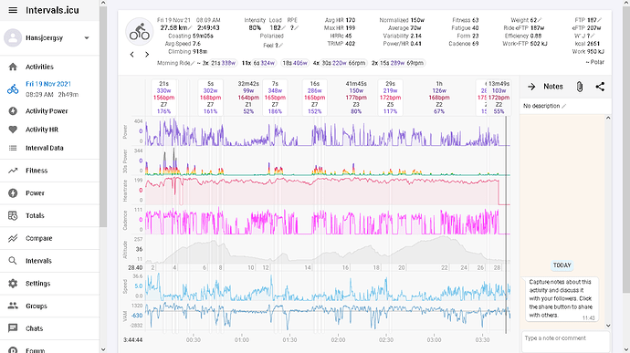Open Activity HR via its heart icon

[x=13, y=130]
